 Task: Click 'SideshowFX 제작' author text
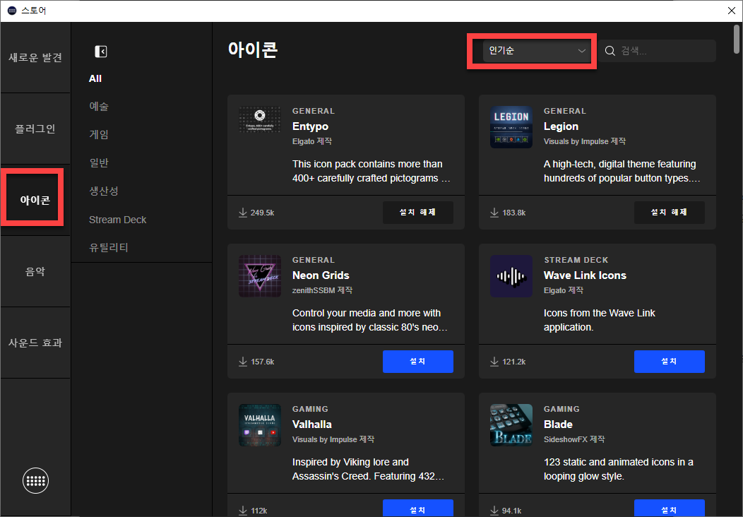pos(573,439)
